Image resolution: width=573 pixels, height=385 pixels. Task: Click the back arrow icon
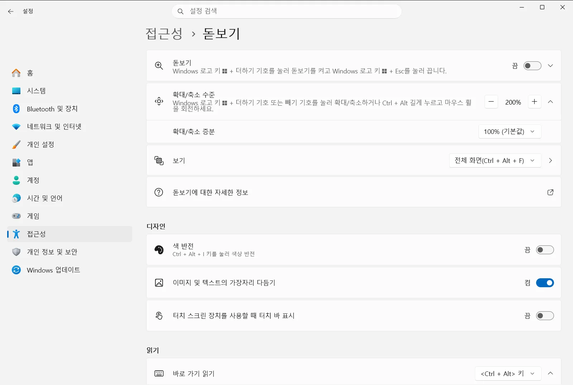tap(11, 11)
